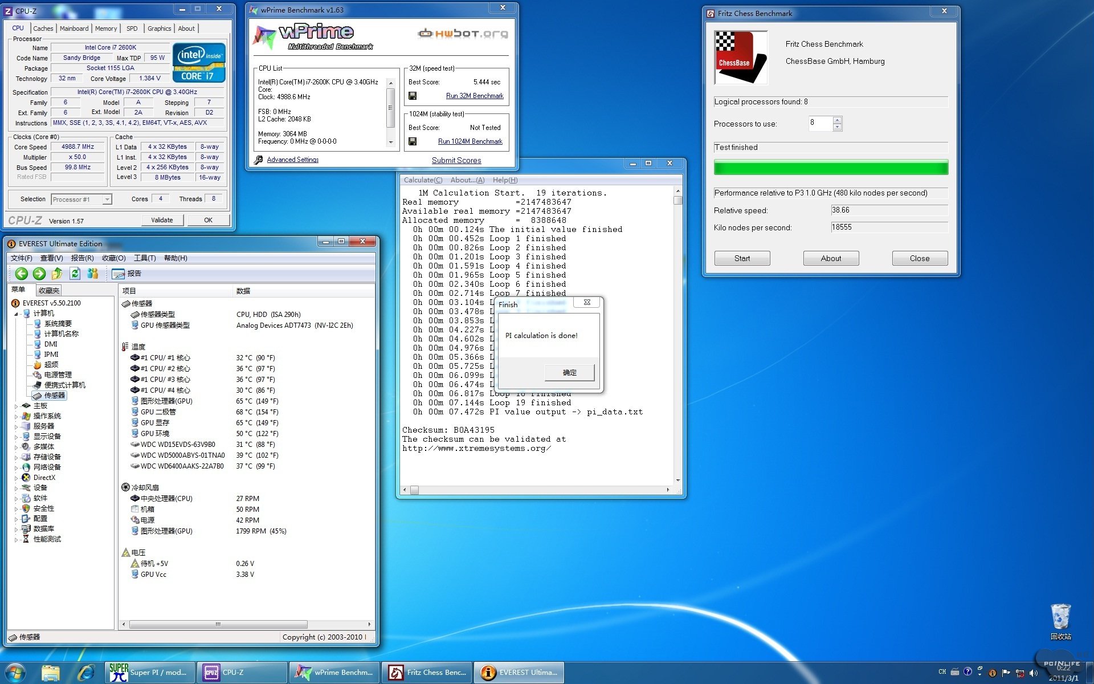
Task: Click OK in the CPU-Z window
Action: [209, 220]
